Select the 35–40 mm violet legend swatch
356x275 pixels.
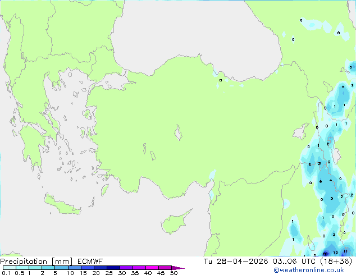(139, 268)
